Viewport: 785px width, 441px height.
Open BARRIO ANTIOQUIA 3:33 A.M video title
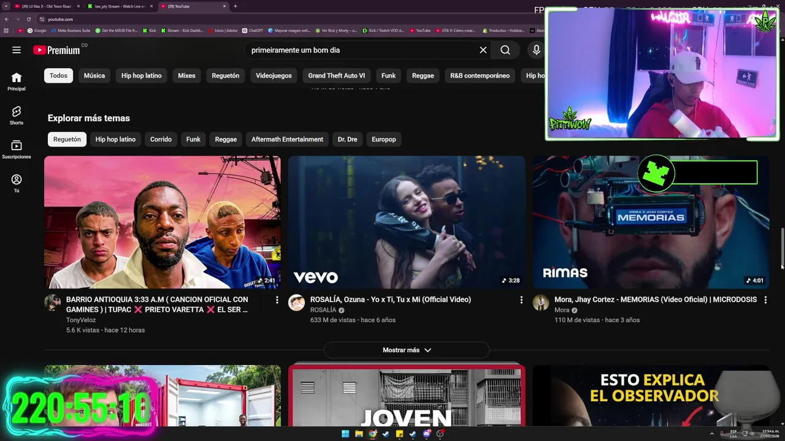click(x=158, y=304)
